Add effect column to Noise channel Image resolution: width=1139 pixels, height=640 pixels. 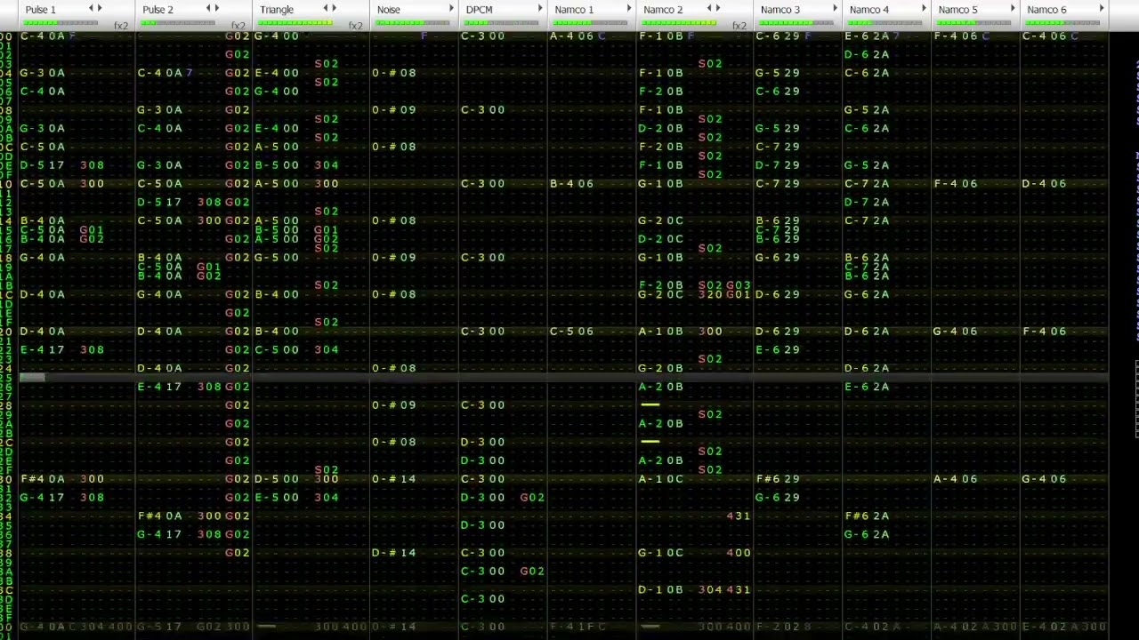coord(451,9)
